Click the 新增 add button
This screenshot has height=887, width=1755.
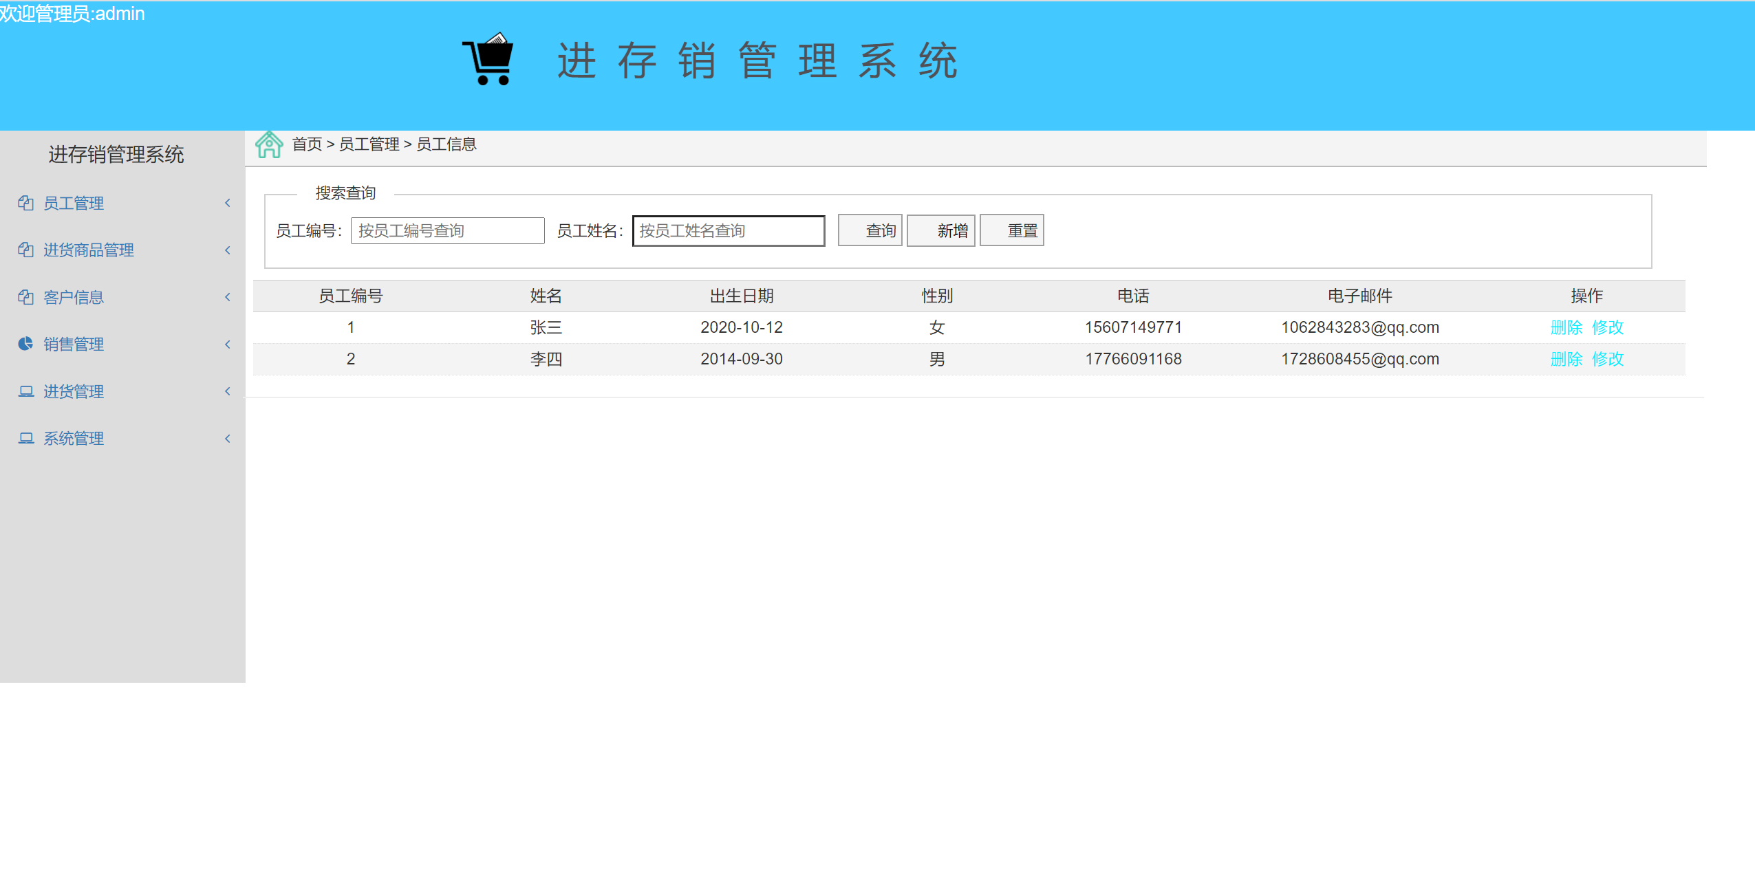[x=940, y=230]
